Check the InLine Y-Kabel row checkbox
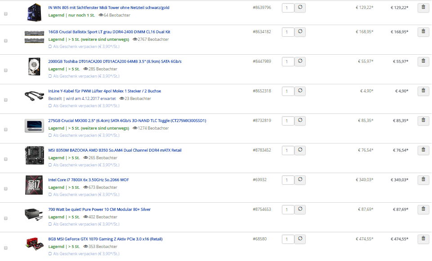The image size is (432, 261). click(6, 100)
